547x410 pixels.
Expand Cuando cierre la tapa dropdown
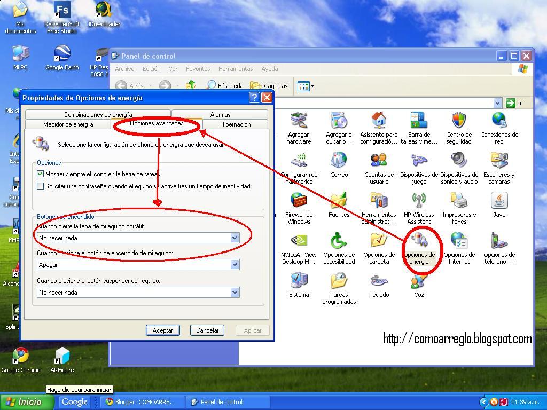(x=235, y=238)
